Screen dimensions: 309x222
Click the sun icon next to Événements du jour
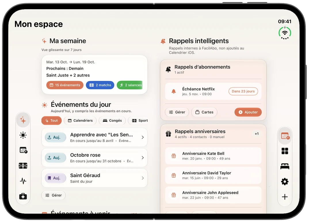coord(45,105)
